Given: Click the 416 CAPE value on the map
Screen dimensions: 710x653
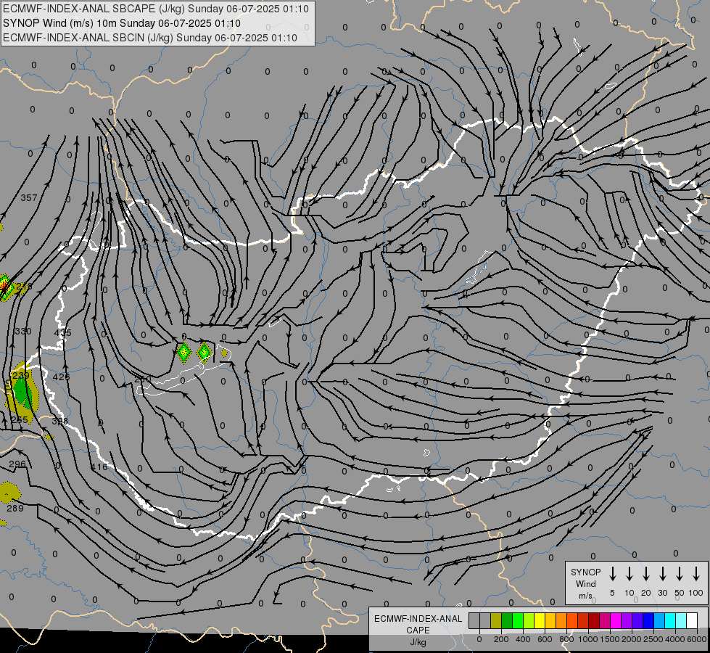Looking at the screenshot, I should click(x=99, y=467).
